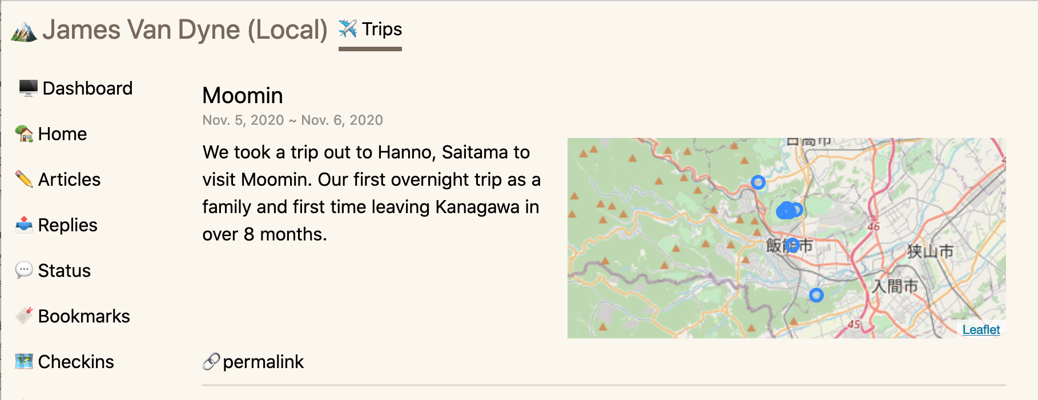This screenshot has height=400, width=1038.
Task: Follow the permalink link
Action: [263, 362]
